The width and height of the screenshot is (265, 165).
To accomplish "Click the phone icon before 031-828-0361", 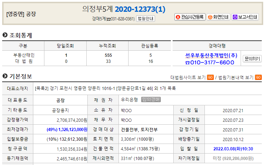I will point(109,19).
